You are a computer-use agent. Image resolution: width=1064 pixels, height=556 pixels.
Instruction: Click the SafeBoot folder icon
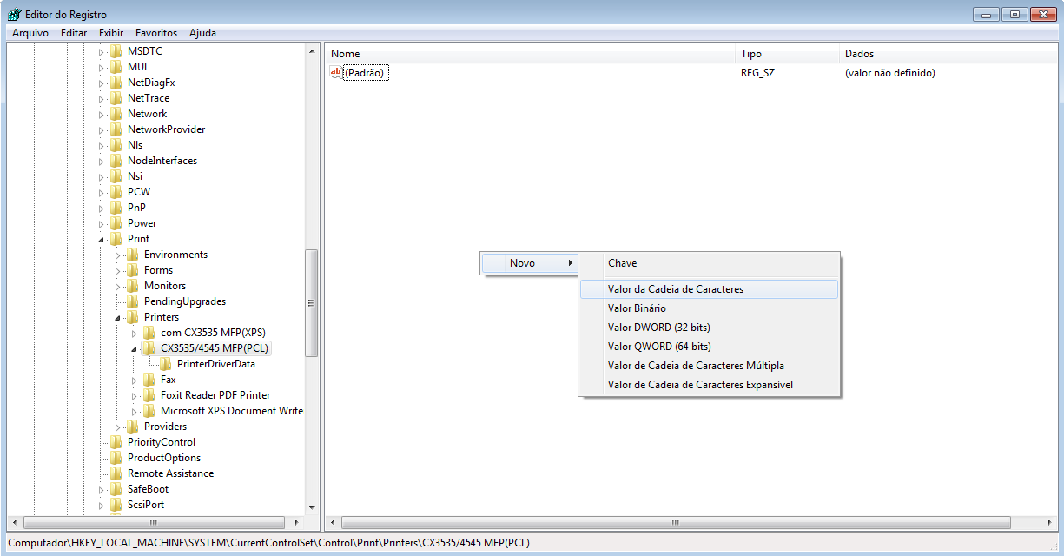pyautogui.click(x=116, y=489)
